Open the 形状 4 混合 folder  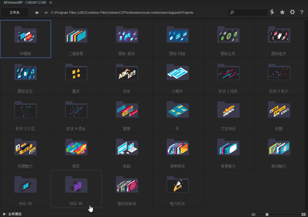coord(76,114)
